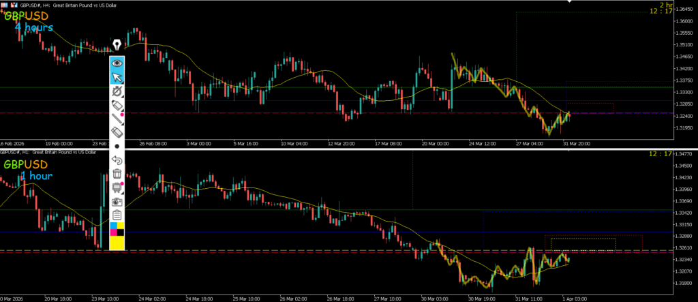Click the pen nib icon above the toolbar
698x302 pixels.
[117, 45]
